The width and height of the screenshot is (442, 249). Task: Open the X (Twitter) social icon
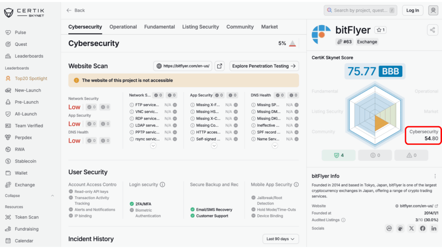[411, 228]
